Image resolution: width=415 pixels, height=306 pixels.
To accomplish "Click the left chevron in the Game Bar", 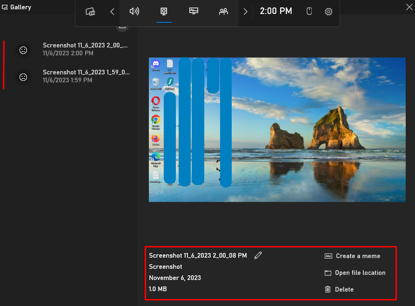I will 112,12.
